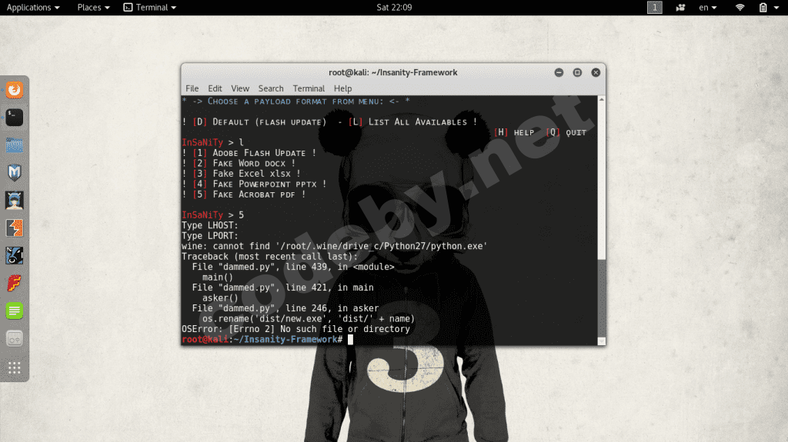Open the Help menu in terminal
The width and height of the screenshot is (788, 442).
click(x=342, y=88)
